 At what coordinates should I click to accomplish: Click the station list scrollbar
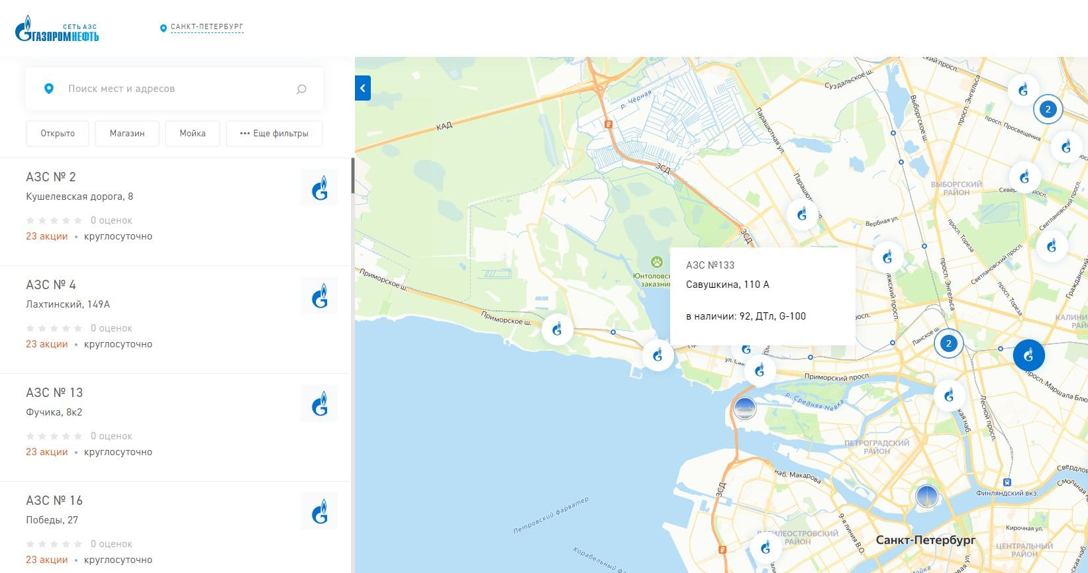[353, 175]
